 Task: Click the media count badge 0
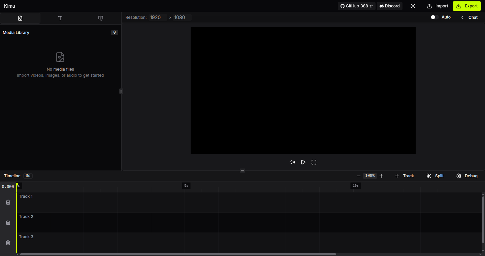point(115,33)
